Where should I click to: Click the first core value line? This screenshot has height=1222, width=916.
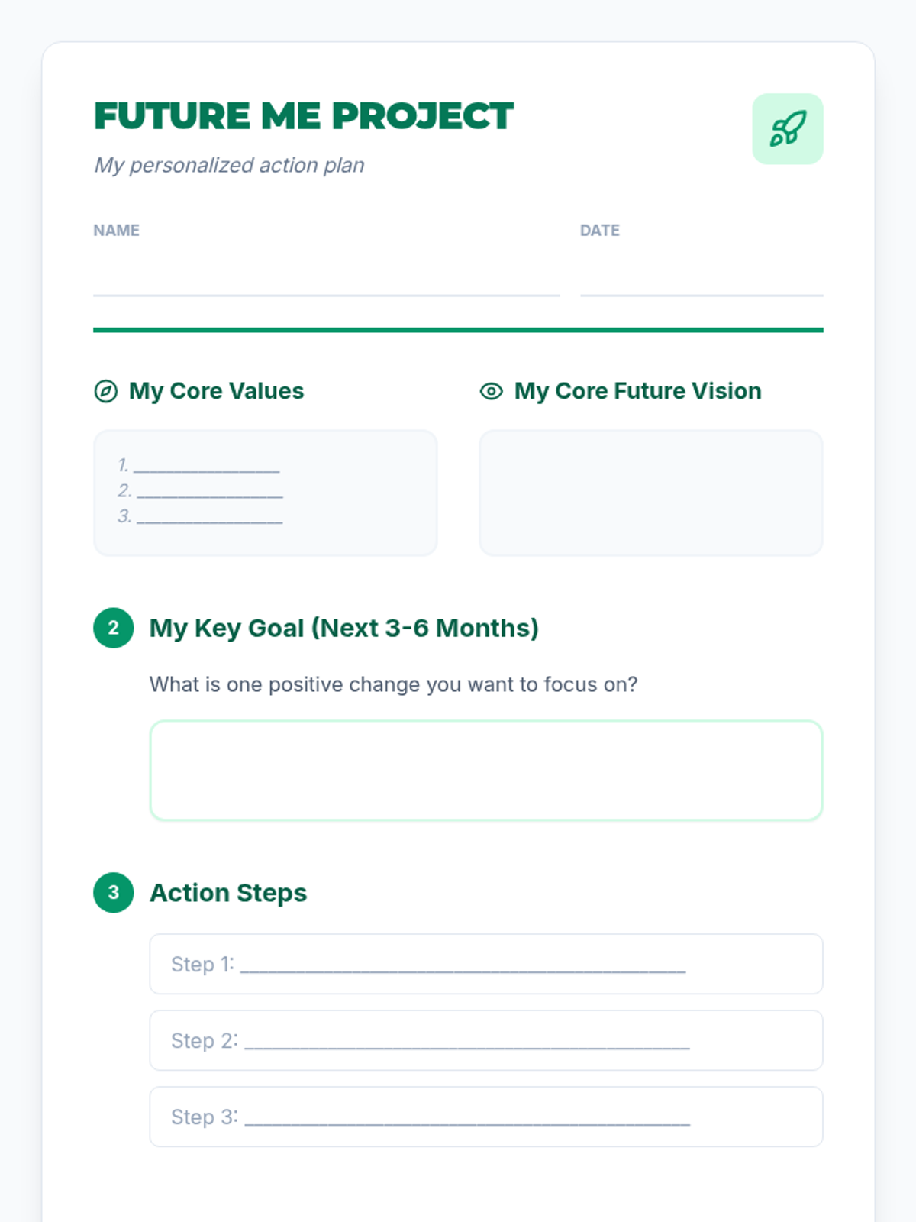coord(198,465)
